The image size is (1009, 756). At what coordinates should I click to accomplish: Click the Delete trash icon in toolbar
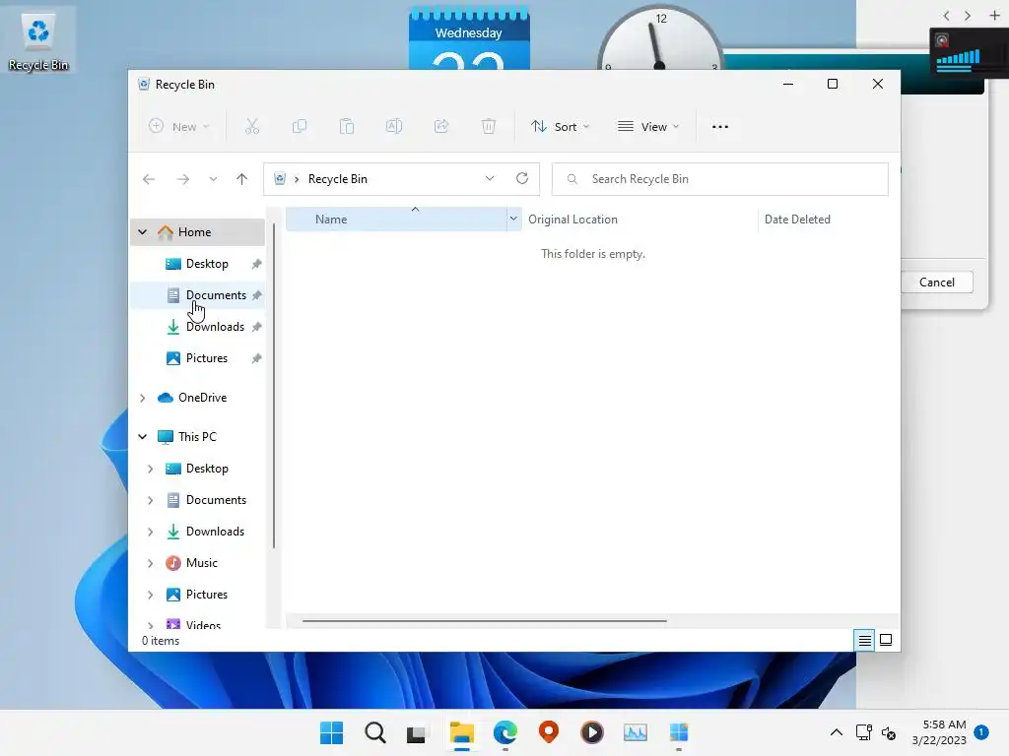[489, 127]
